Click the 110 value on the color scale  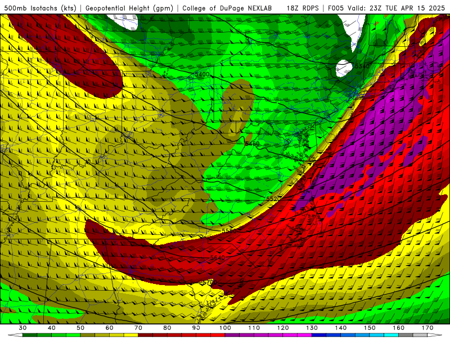tap(254, 328)
